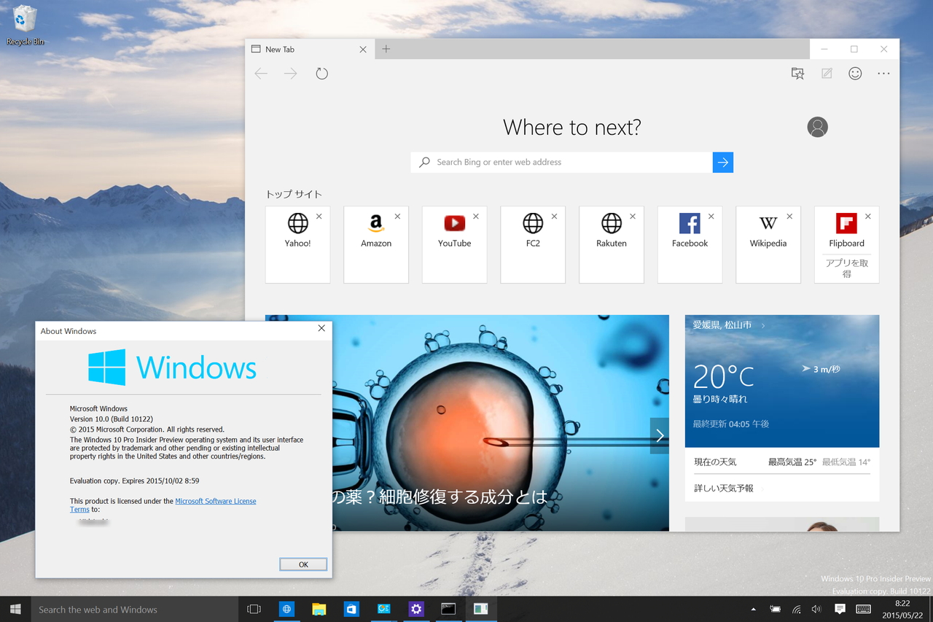The height and width of the screenshot is (622, 933).
Task: Open the Hub favorites panel in Edge
Action: 797,73
